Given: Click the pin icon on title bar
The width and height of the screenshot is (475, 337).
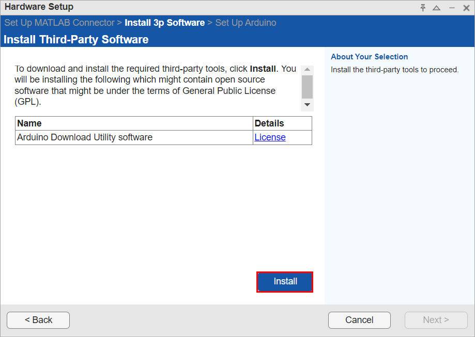Looking at the screenshot, I should pyautogui.click(x=422, y=8).
